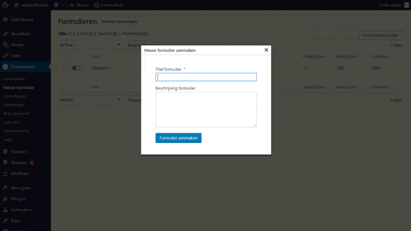The width and height of the screenshot is (411, 231).
Task: Click the Gebruikers users icon
Action: tap(5, 210)
